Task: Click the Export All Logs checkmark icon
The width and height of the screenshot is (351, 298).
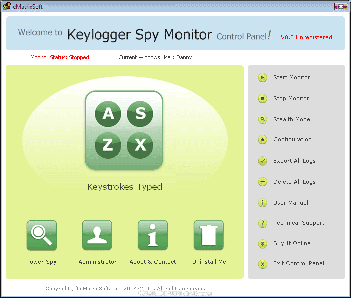Action: pyautogui.click(x=262, y=161)
